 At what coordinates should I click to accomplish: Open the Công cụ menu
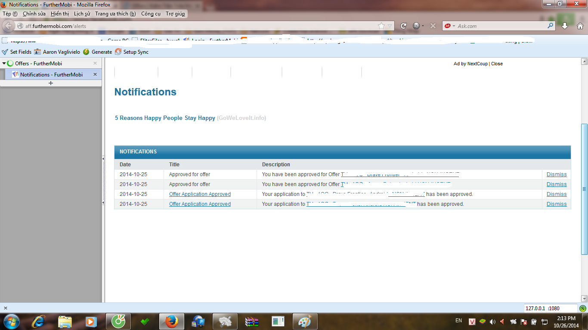point(151,14)
